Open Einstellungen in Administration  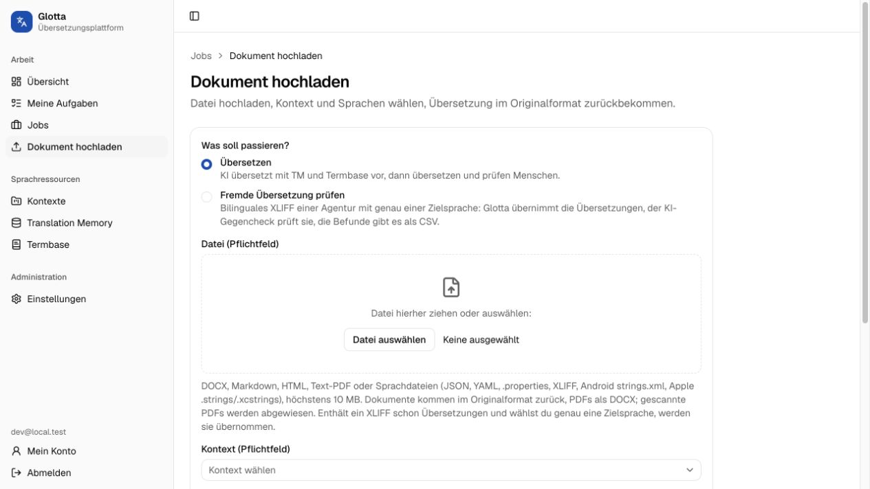[x=87, y=299]
